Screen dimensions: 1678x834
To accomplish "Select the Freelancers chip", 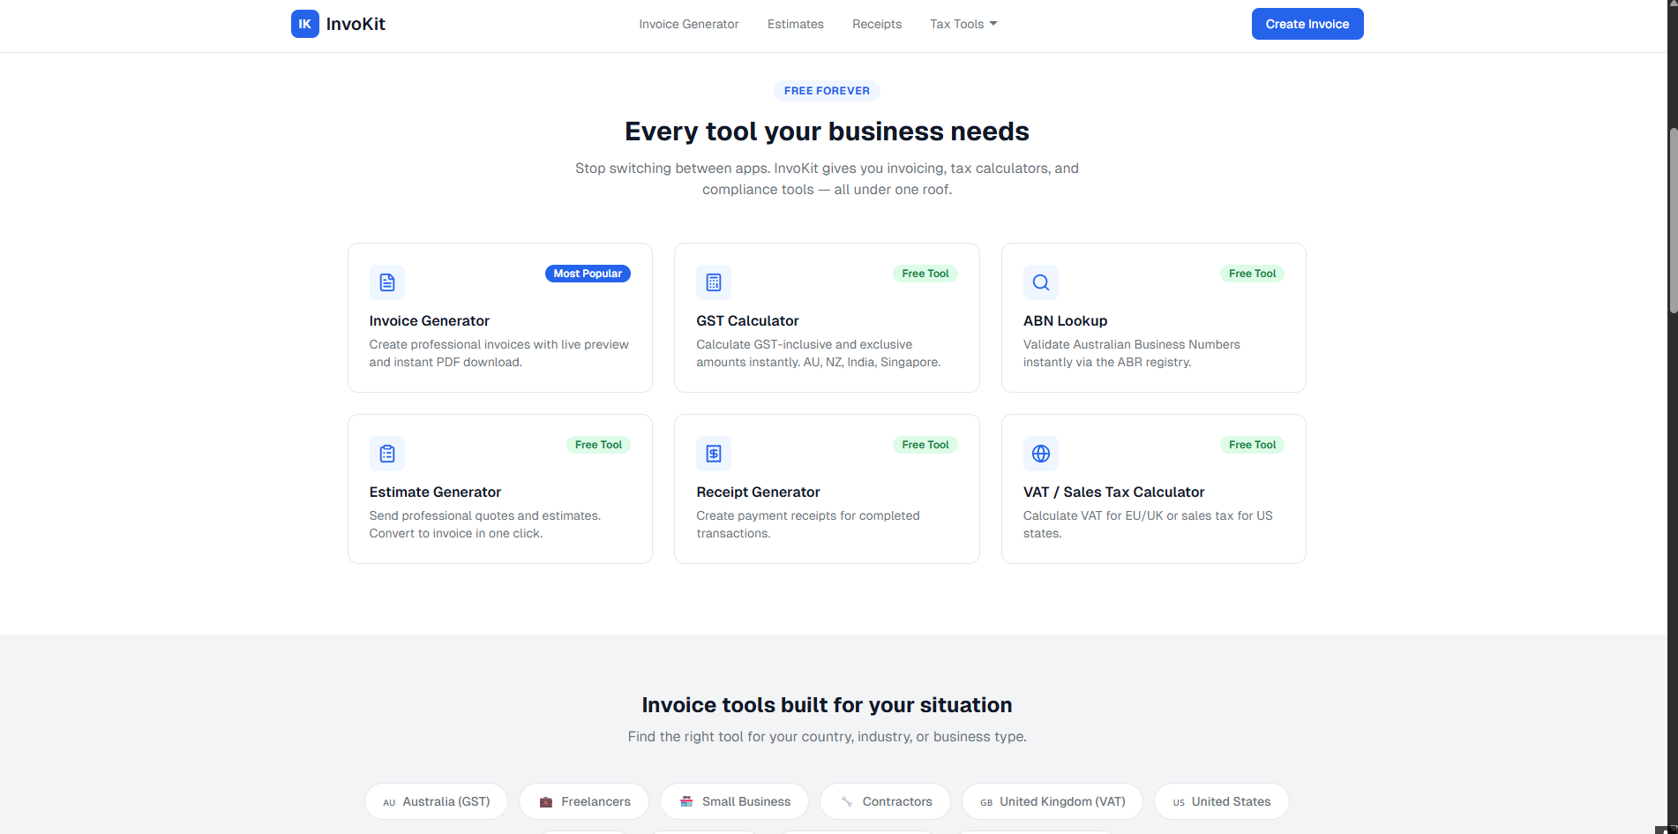I will click(x=584, y=801).
